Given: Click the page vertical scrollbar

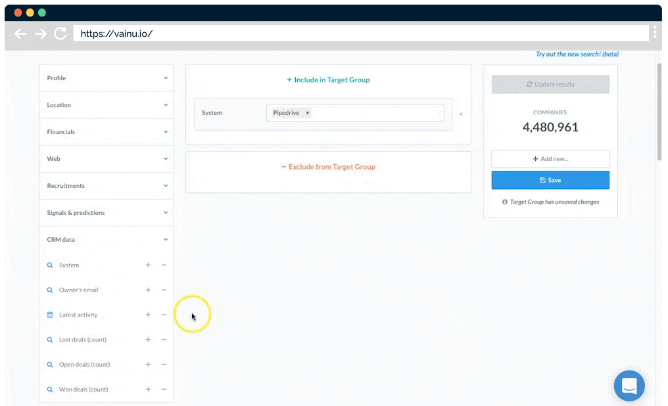Looking at the screenshot, I should [659, 112].
